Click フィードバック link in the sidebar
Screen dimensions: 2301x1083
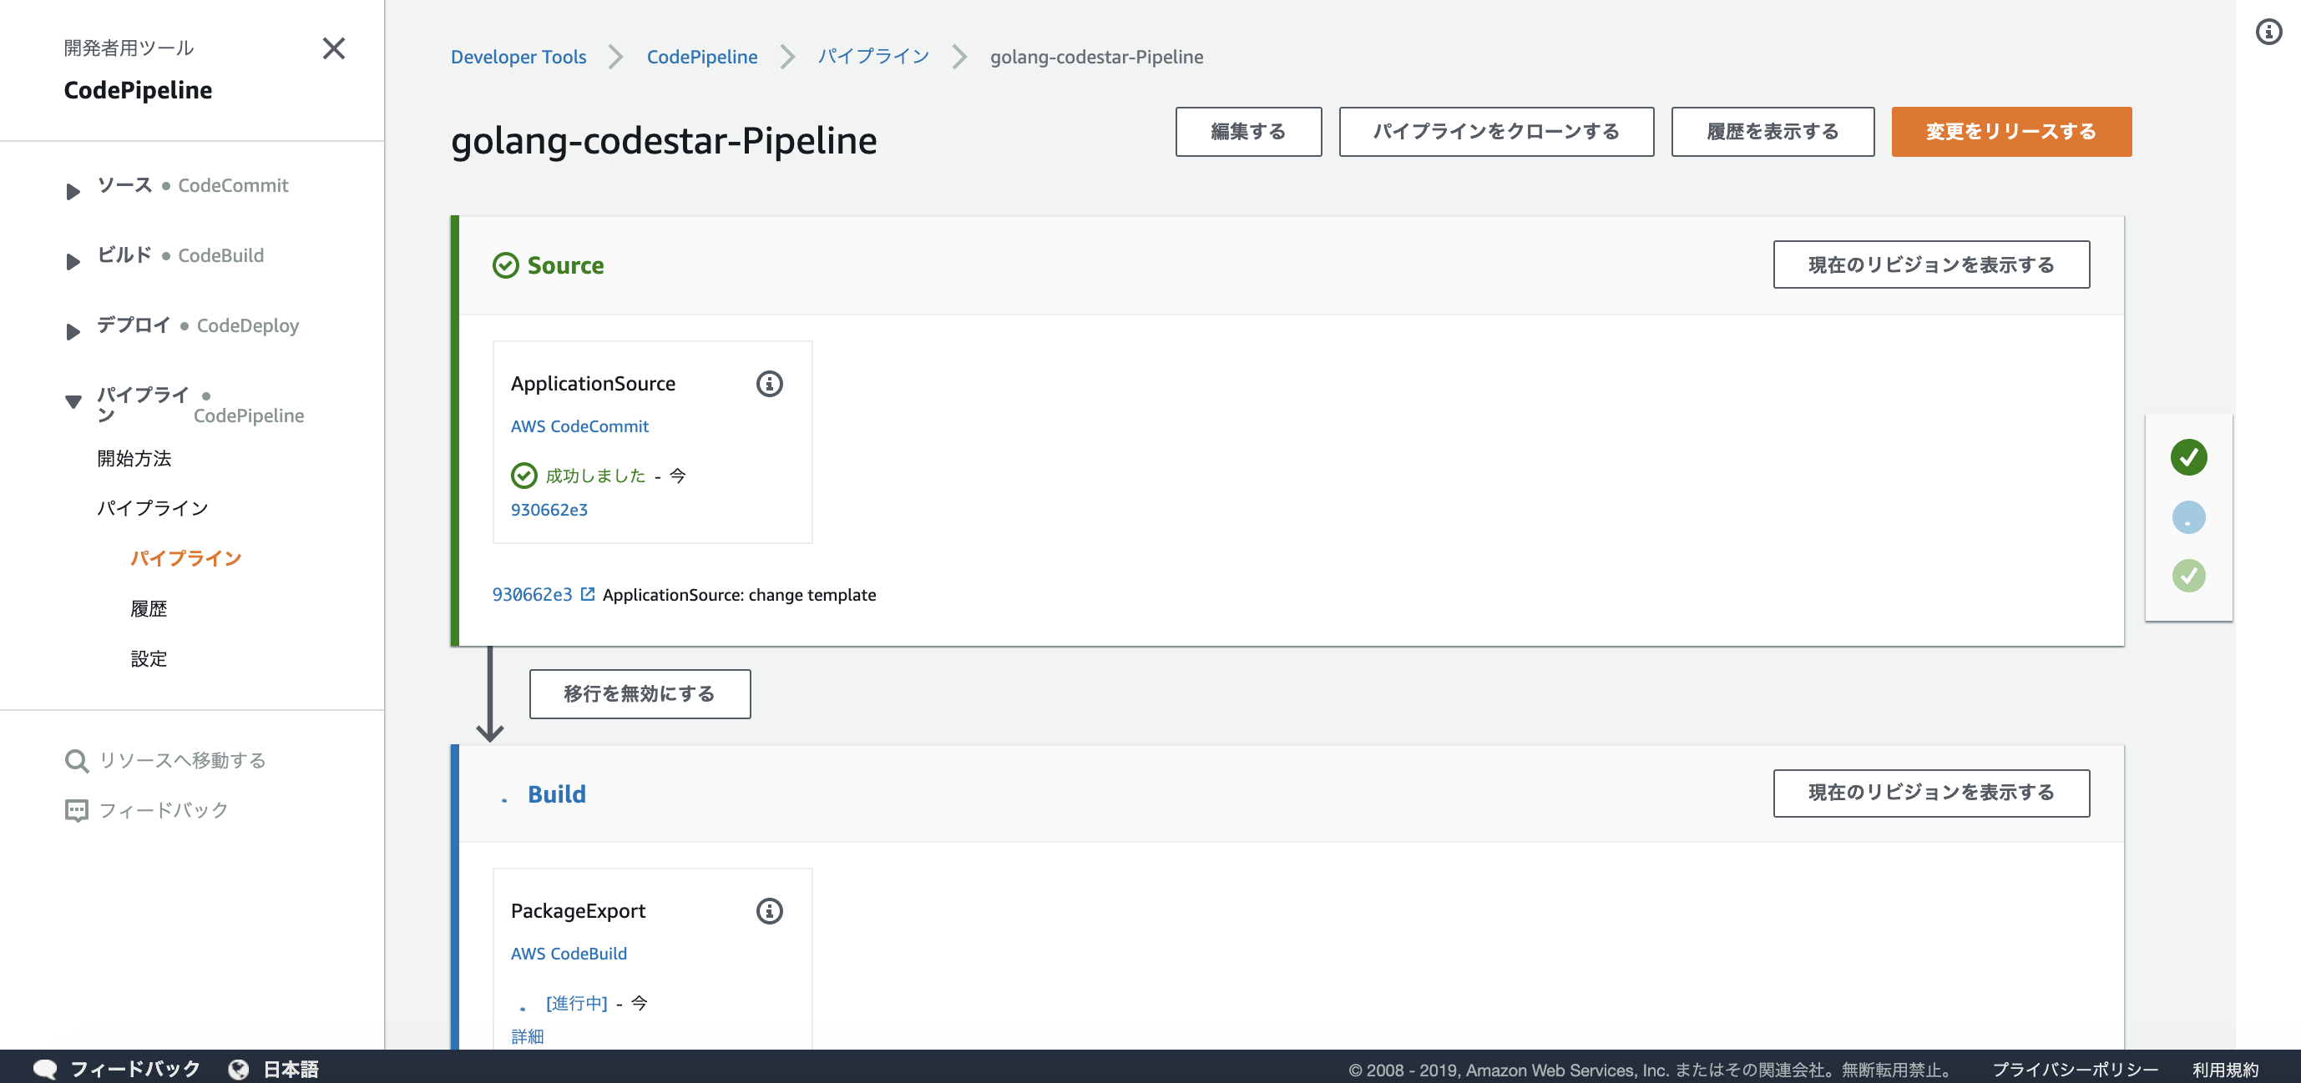pos(164,810)
